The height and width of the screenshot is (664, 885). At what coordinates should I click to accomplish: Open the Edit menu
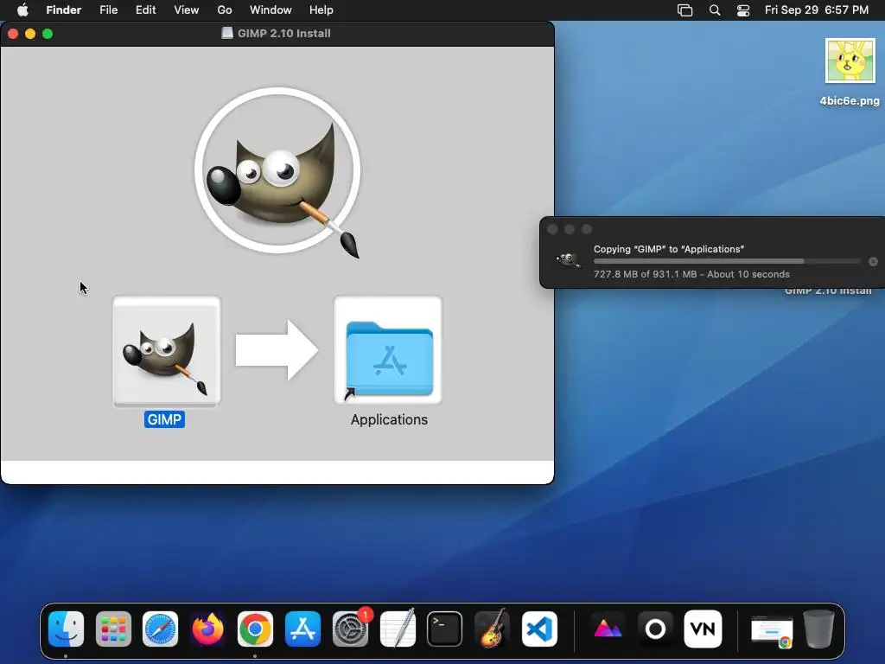(145, 10)
